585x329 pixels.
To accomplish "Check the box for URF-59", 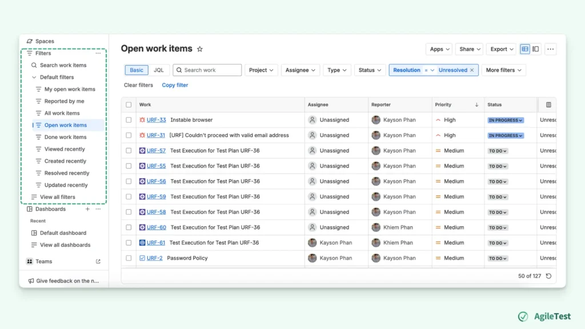I will click(x=129, y=196).
